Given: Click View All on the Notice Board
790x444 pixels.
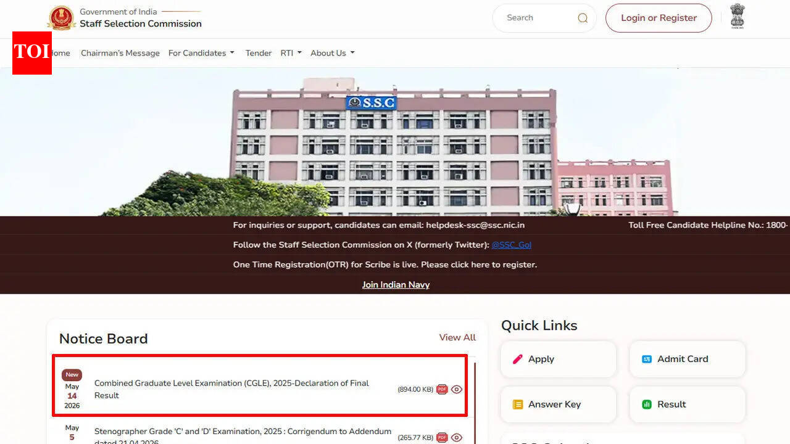Looking at the screenshot, I should tap(457, 337).
